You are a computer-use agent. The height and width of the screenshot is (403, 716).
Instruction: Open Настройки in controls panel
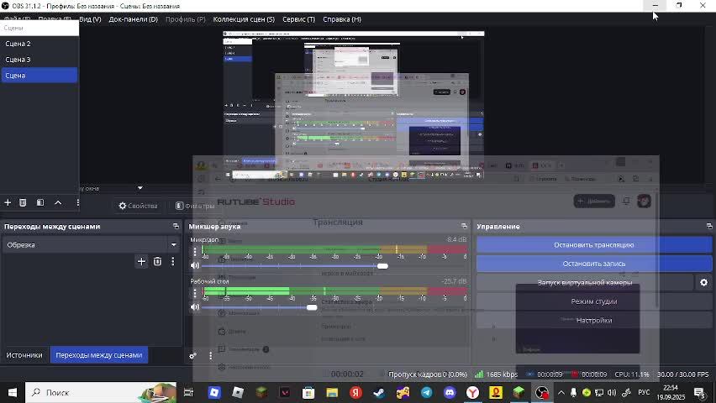594,320
